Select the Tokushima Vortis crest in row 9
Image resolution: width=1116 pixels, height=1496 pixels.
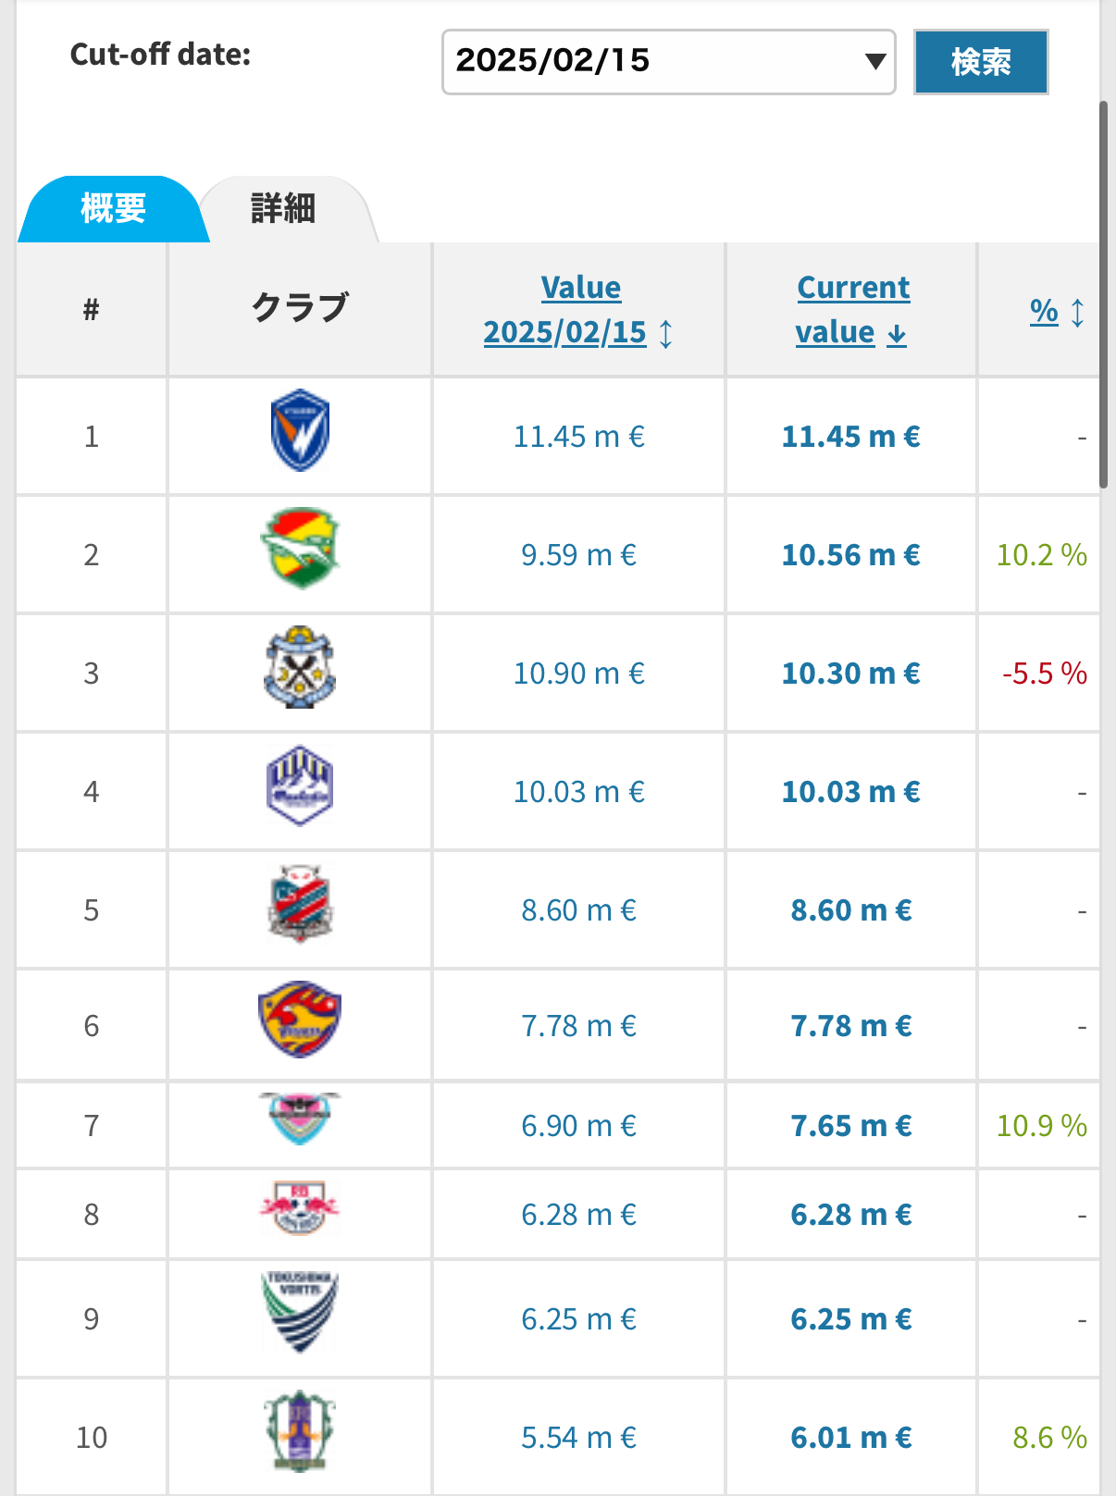coord(300,1312)
